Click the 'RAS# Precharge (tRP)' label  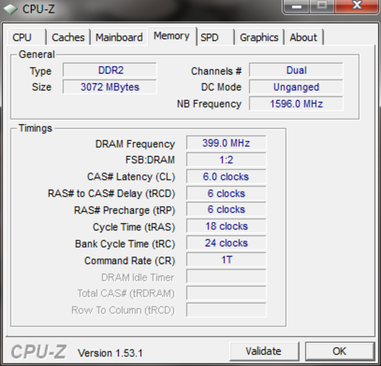click(x=125, y=210)
